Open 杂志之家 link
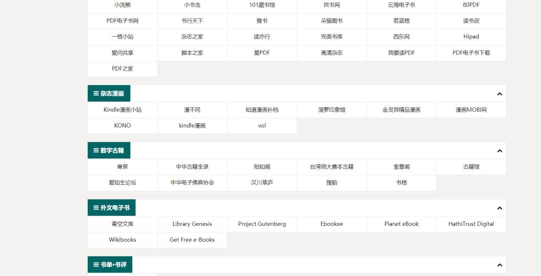 coord(192,37)
